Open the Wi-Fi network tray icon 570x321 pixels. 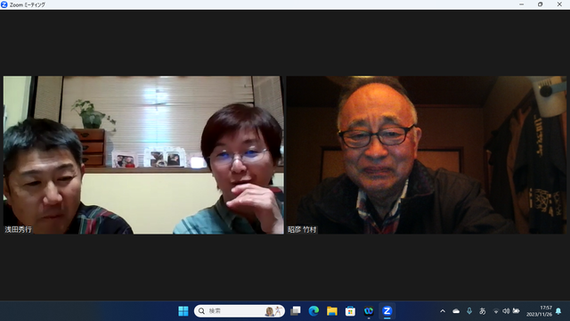point(496,311)
